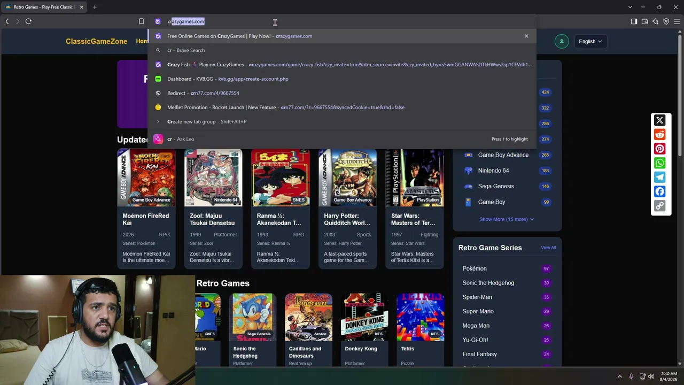Reload the current page
684x385 pixels.
pyautogui.click(x=28, y=21)
